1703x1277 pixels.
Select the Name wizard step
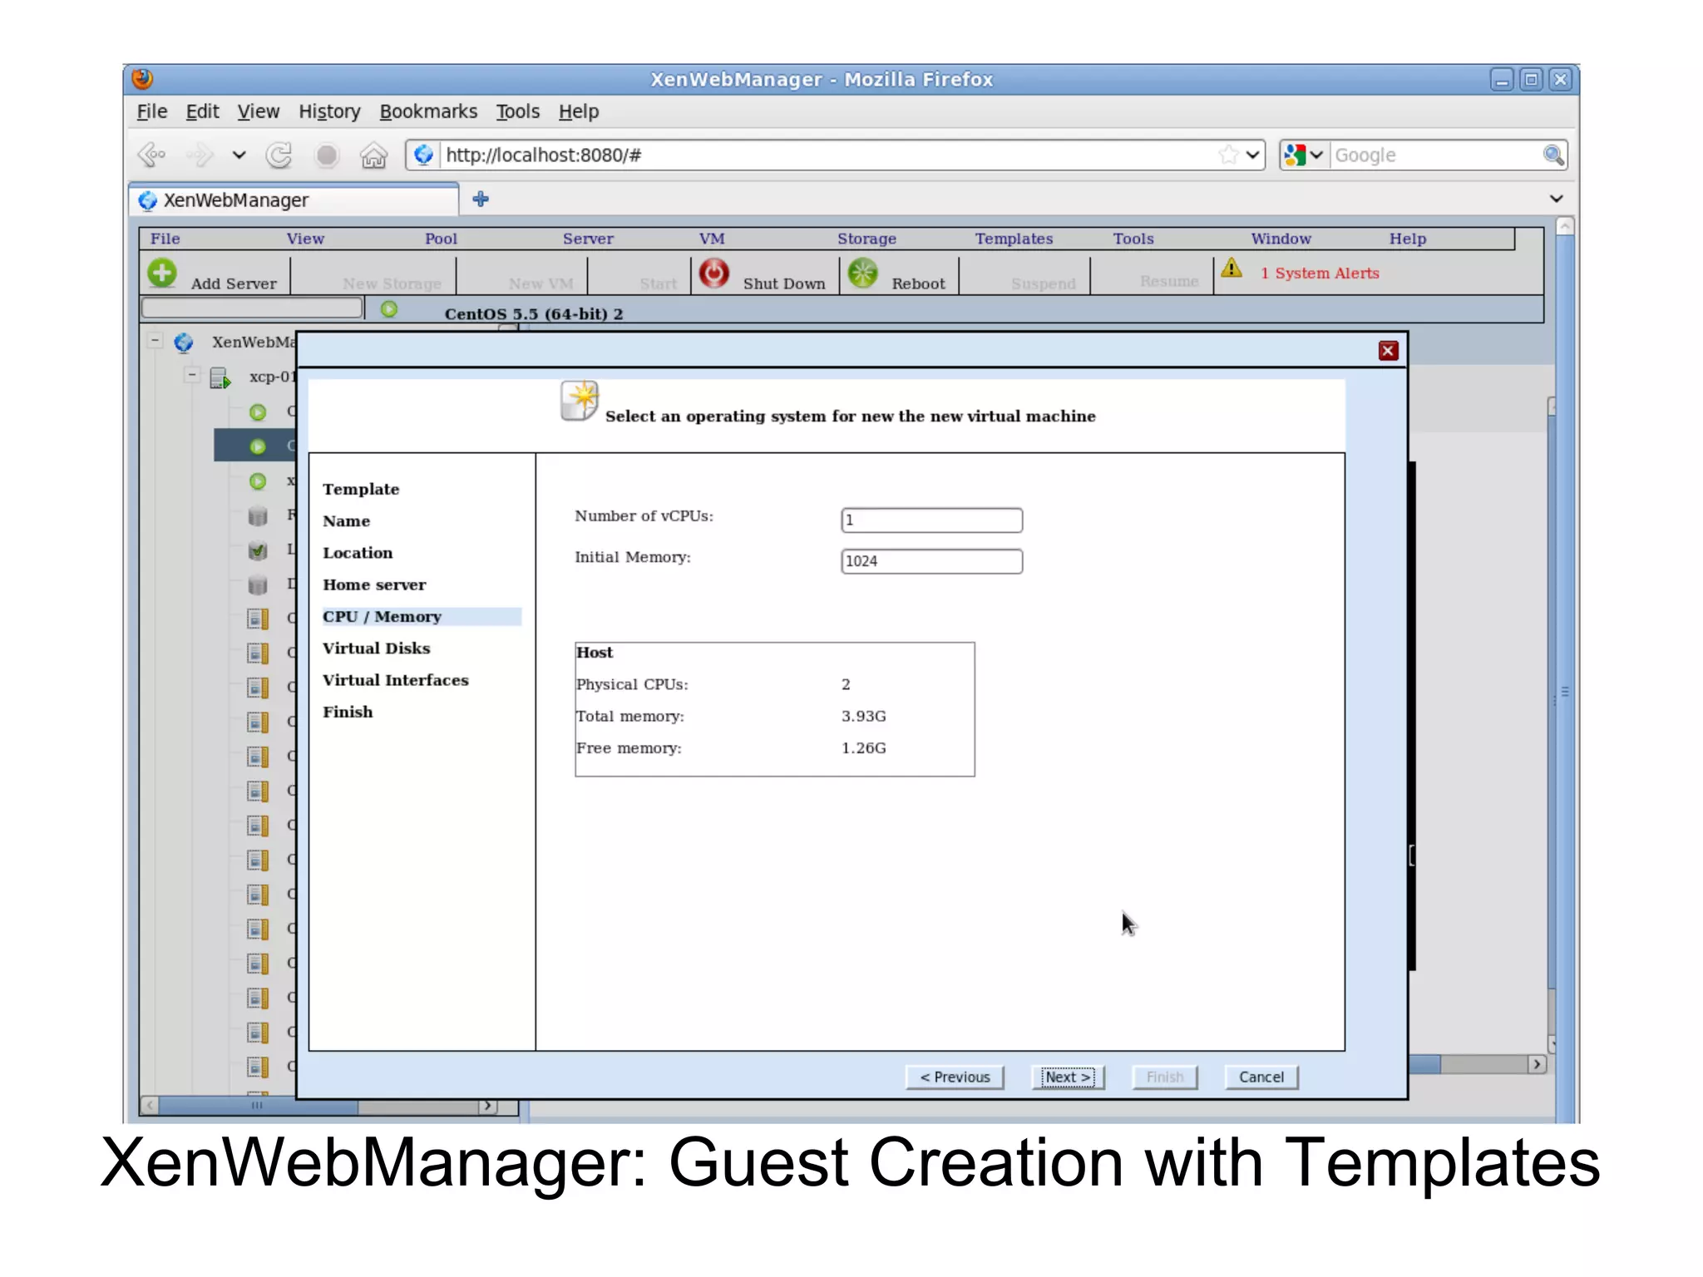pos(346,521)
